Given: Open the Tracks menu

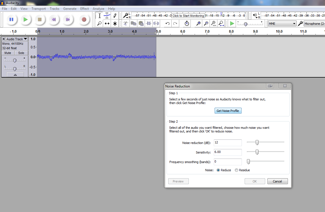Looking at the screenshot, I should pos(54,9).
